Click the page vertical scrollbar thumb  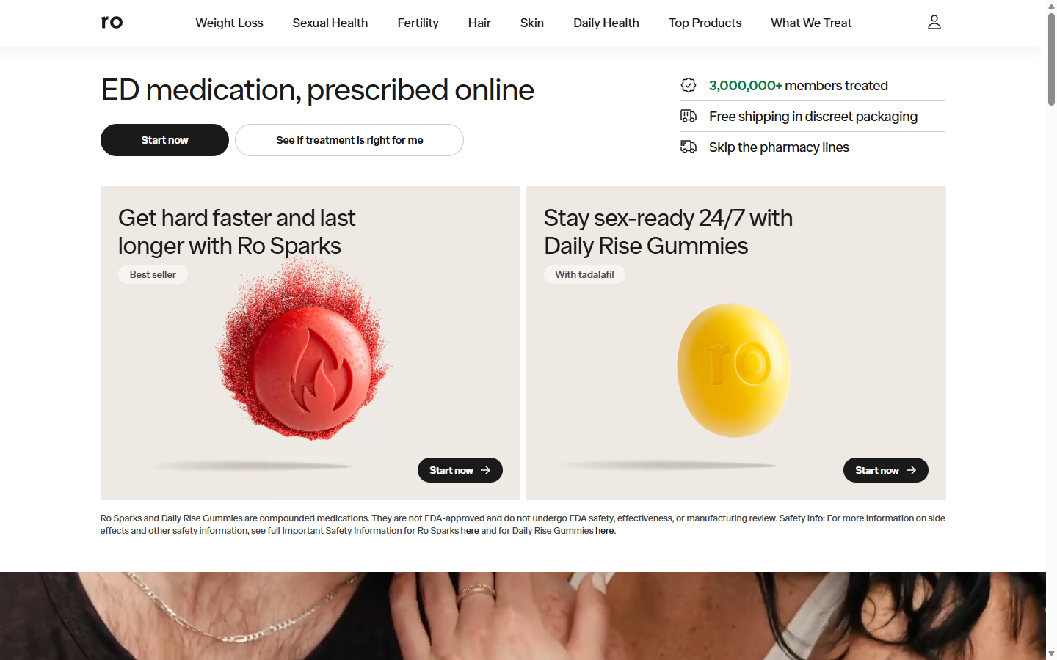click(x=1051, y=59)
